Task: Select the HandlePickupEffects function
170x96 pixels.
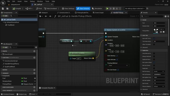Action: pos(12,64)
